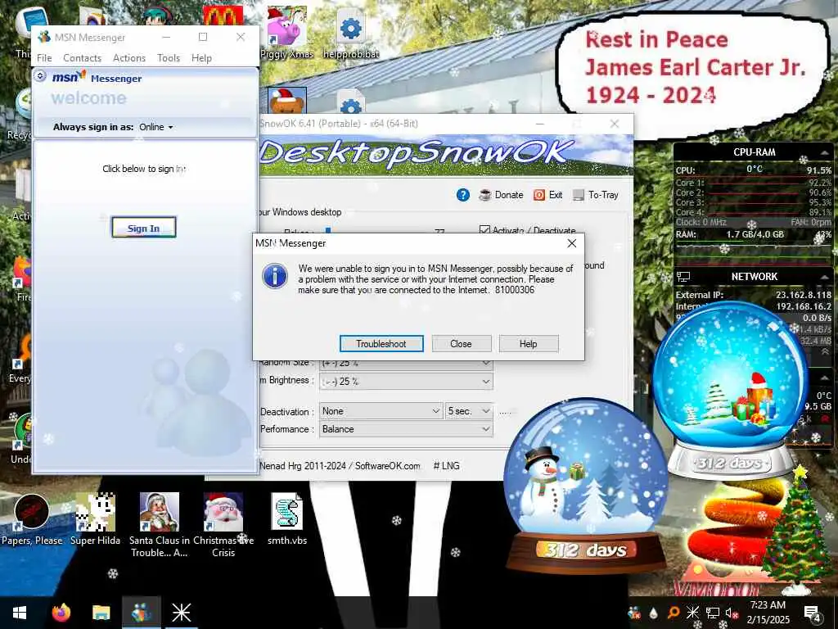838x629 pixels.
Task: Open the Brightness 25 % dropdown
Action: pos(406,382)
